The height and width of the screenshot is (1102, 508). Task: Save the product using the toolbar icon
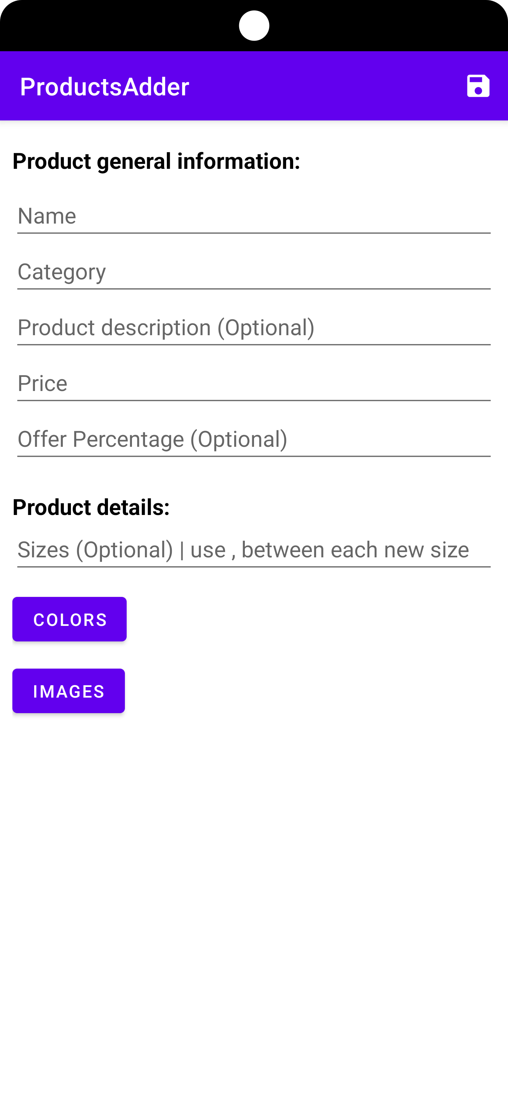(477, 86)
